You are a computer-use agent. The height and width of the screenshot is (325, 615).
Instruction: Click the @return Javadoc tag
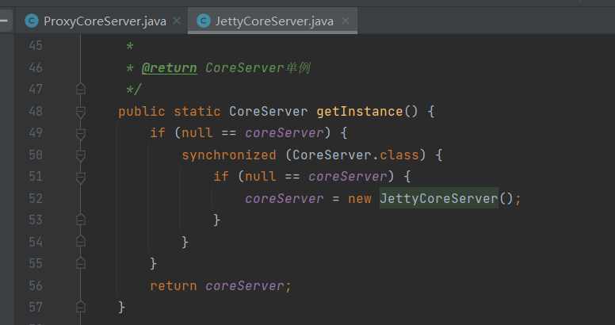point(169,68)
